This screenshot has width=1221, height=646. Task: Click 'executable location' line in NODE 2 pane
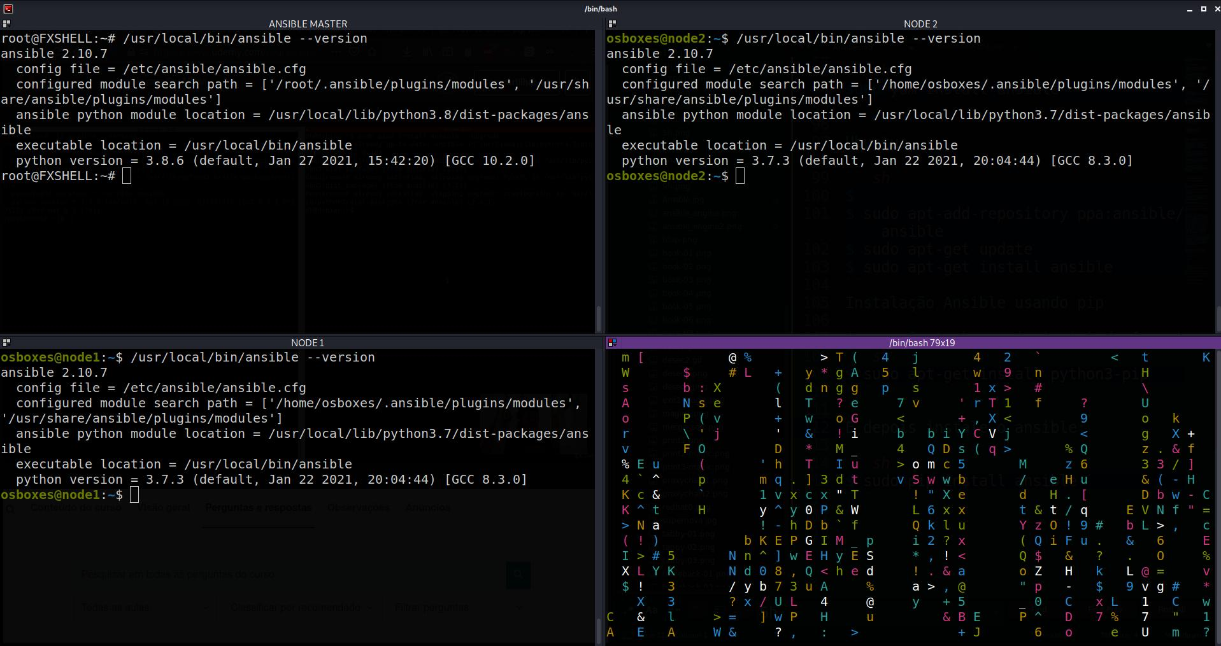pyautogui.click(x=790, y=145)
